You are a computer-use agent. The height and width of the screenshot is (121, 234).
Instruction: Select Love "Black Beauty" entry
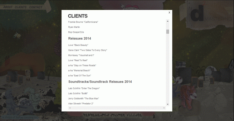click(78, 45)
